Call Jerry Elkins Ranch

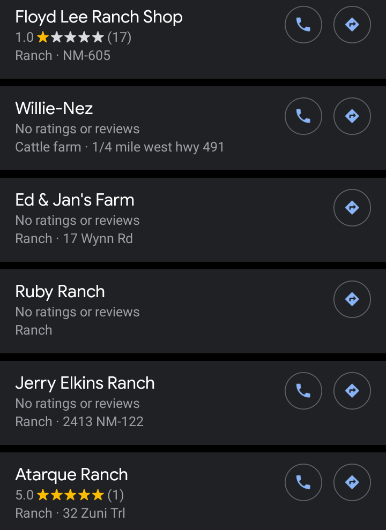click(x=303, y=391)
